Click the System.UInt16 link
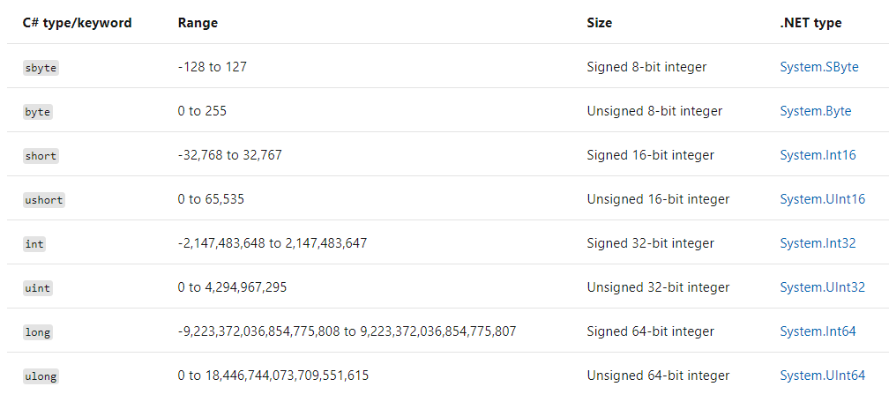The image size is (889, 409). (x=822, y=199)
